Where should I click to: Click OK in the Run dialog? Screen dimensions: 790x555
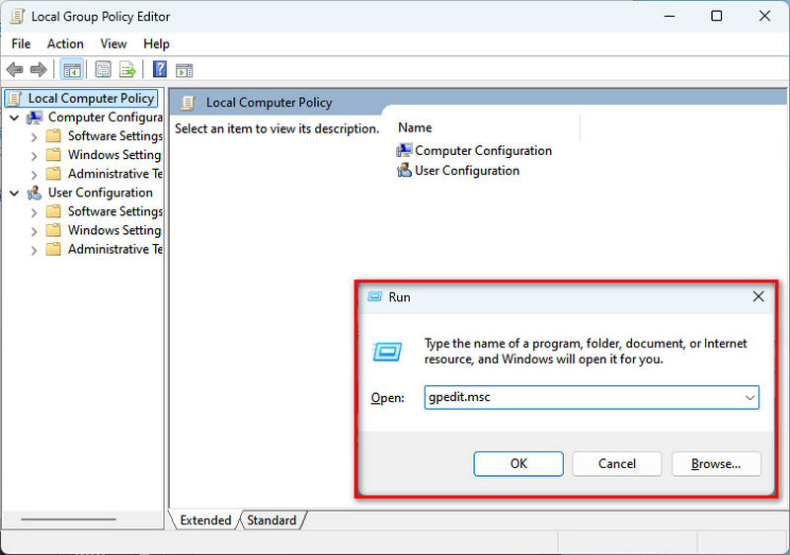coord(518,463)
